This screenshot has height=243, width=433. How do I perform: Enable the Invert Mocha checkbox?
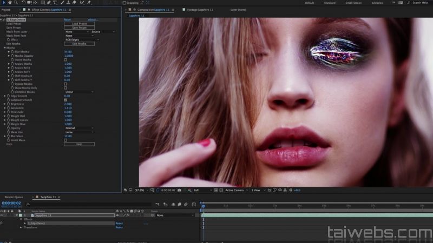(x=65, y=60)
